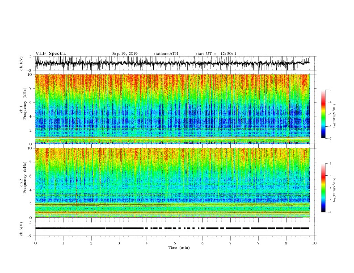Click the '-7' value on ch.2 colorbar

click(x=329, y=212)
